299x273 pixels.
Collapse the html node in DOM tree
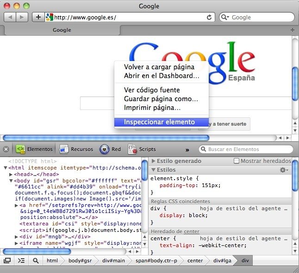pyautogui.click(x=6, y=168)
